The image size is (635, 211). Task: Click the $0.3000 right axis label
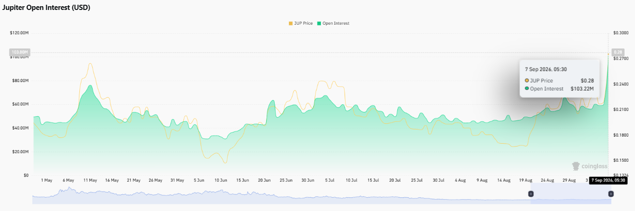click(620, 33)
